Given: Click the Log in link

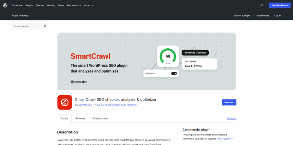Looking at the screenshot, I should click(x=277, y=16).
